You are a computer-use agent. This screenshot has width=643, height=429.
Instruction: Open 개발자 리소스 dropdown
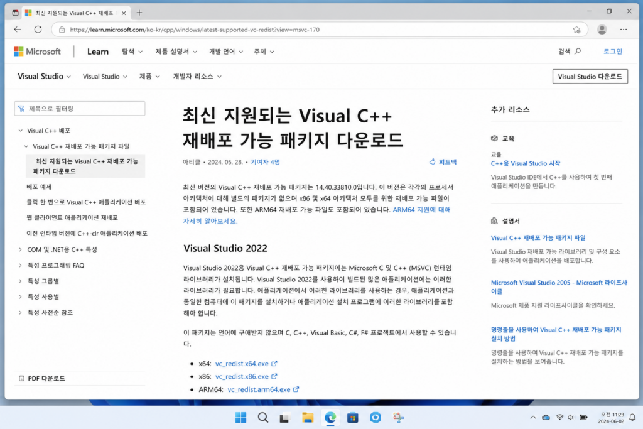(x=197, y=76)
